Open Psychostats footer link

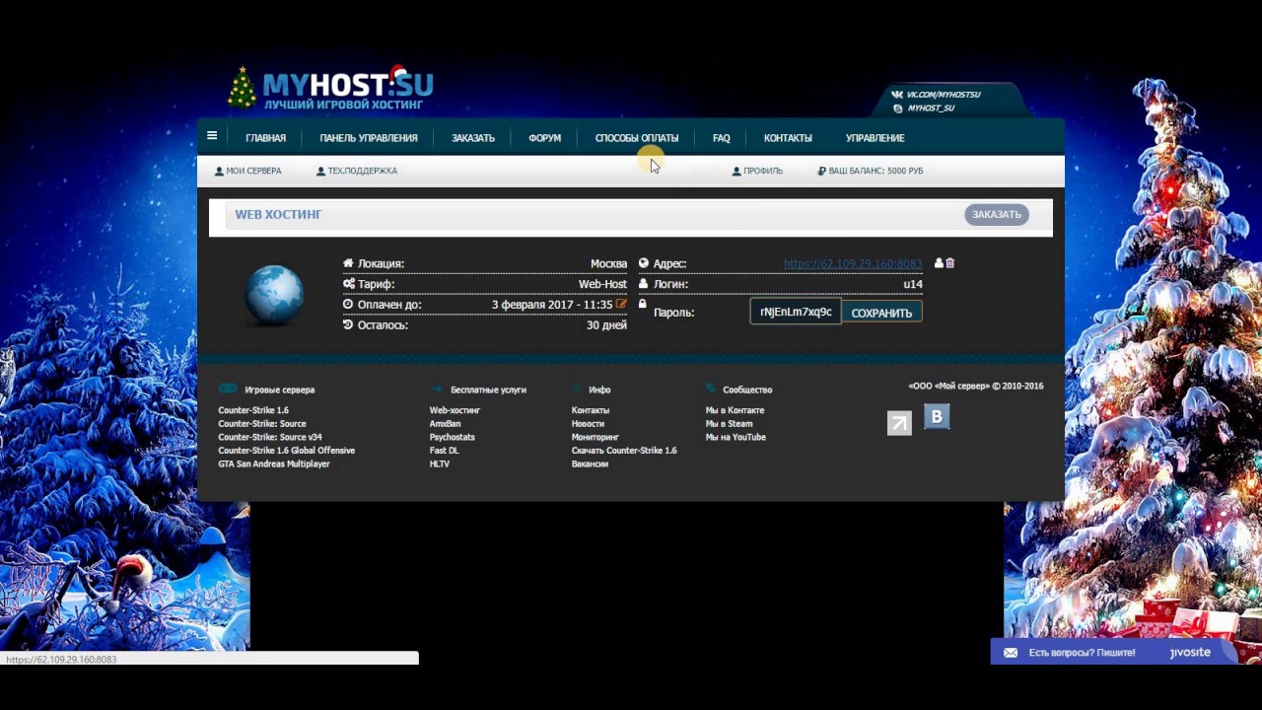452,437
